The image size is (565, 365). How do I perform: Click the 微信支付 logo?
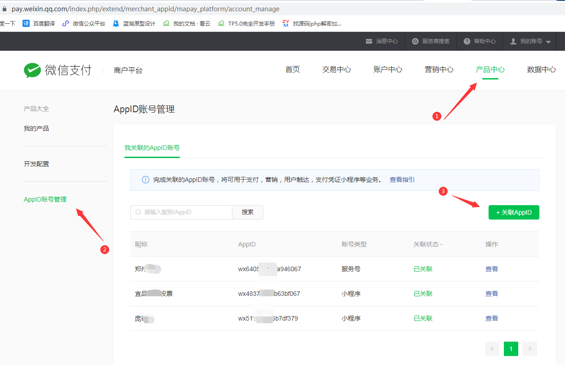click(x=58, y=70)
